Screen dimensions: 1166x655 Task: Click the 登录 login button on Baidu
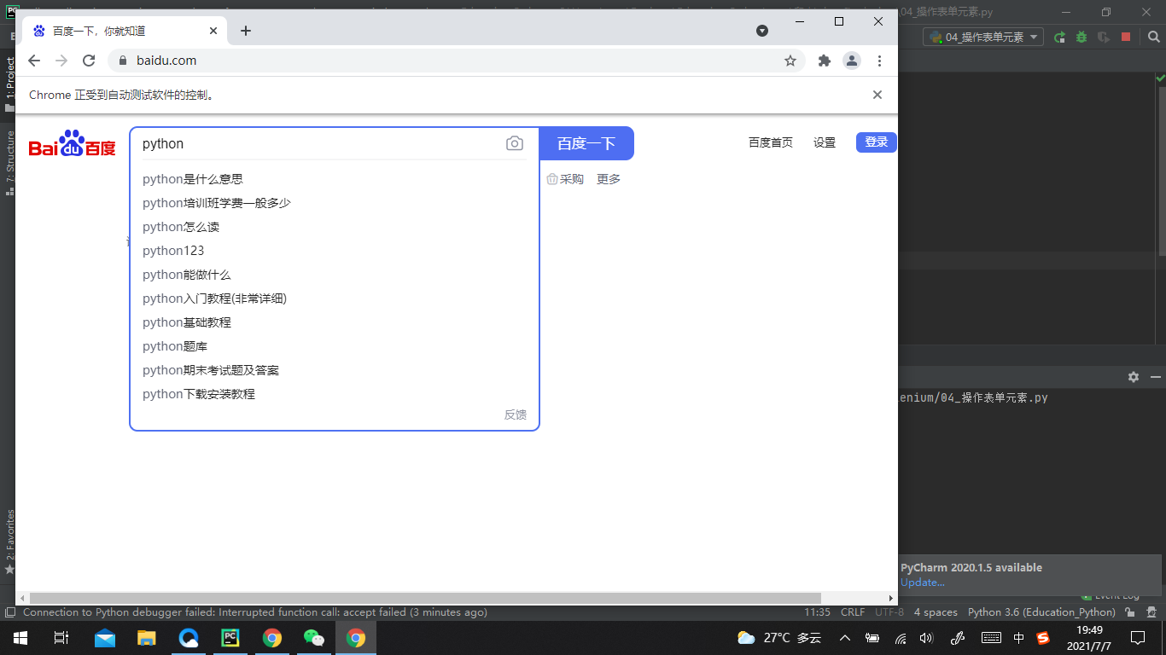(x=876, y=142)
